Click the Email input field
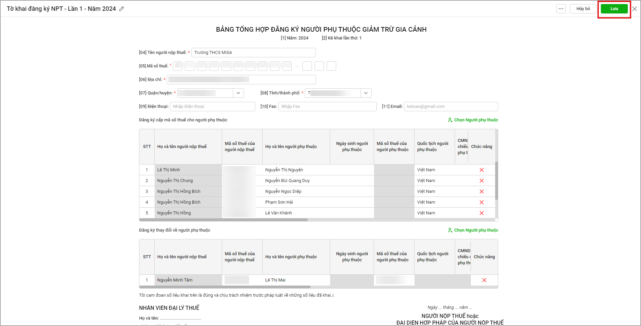This screenshot has height=326, width=641. (x=451, y=107)
